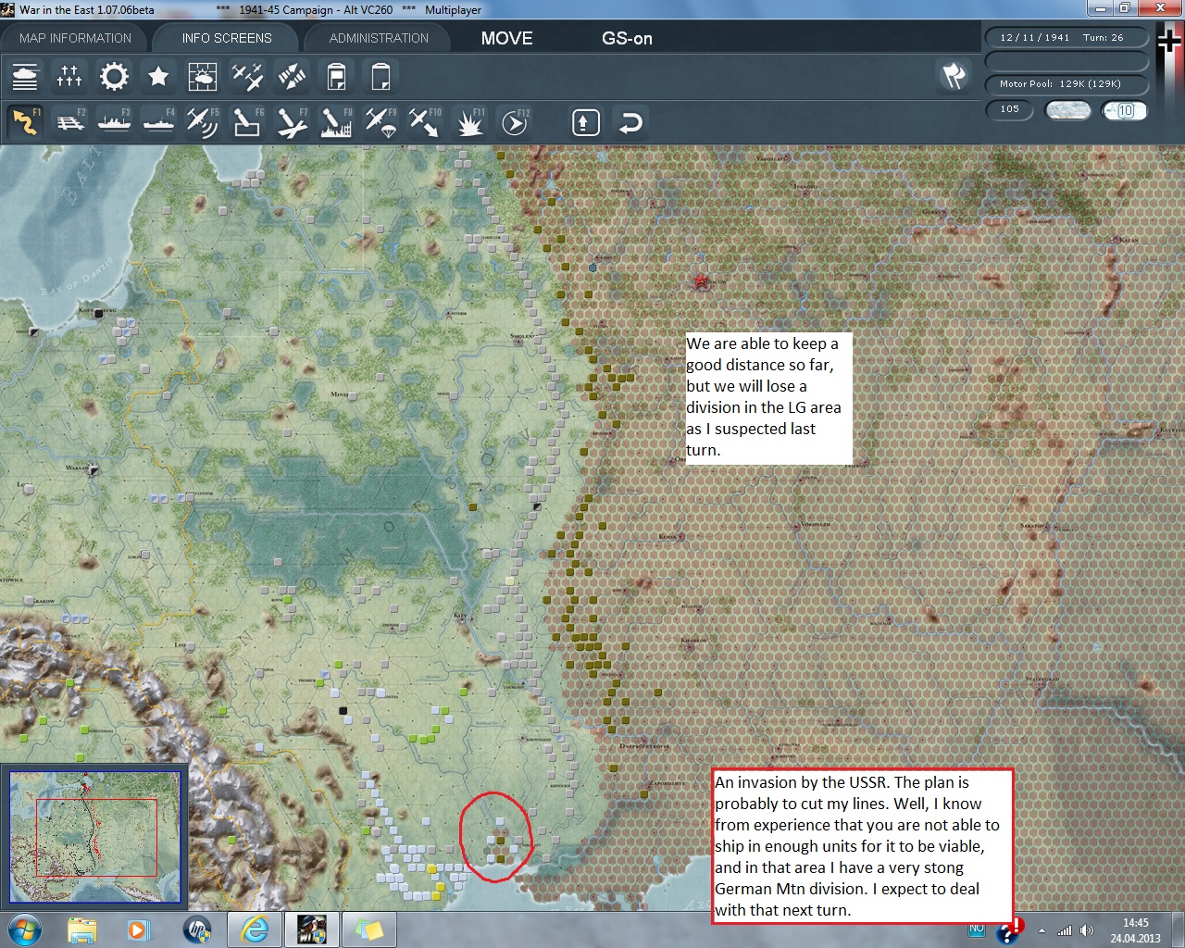The image size is (1185, 948).
Task: Select the F7 bomb airfield mode
Action: click(x=292, y=122)
